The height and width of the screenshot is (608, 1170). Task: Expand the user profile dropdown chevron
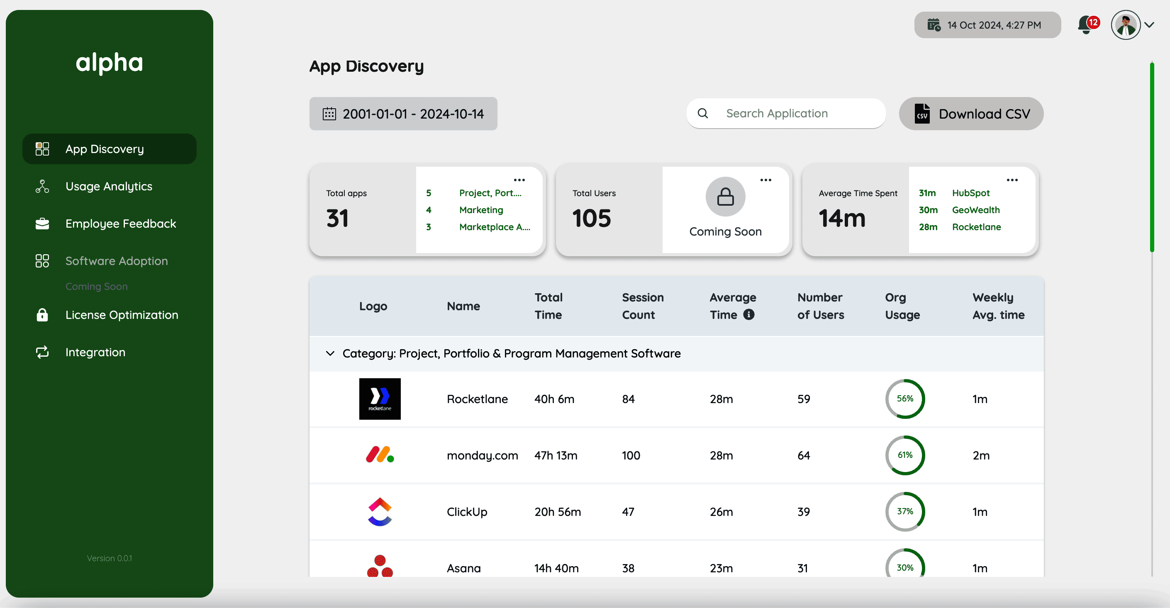[x=1149, y=25]
